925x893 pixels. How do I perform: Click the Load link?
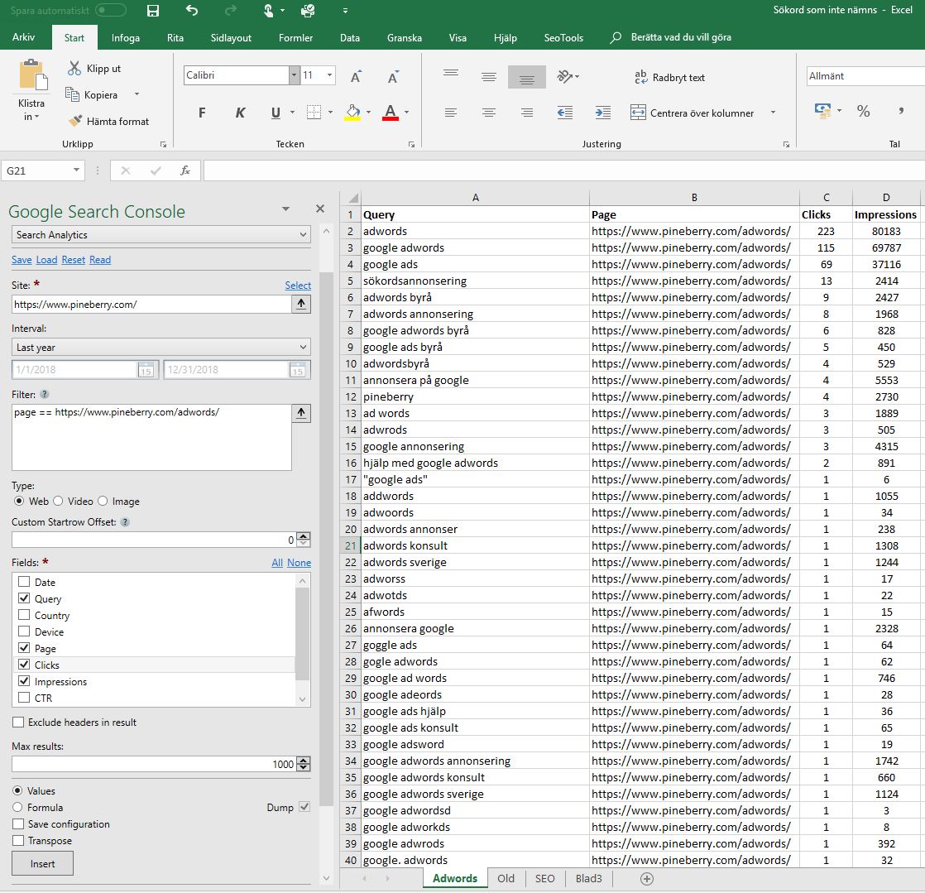pos(46,260)
